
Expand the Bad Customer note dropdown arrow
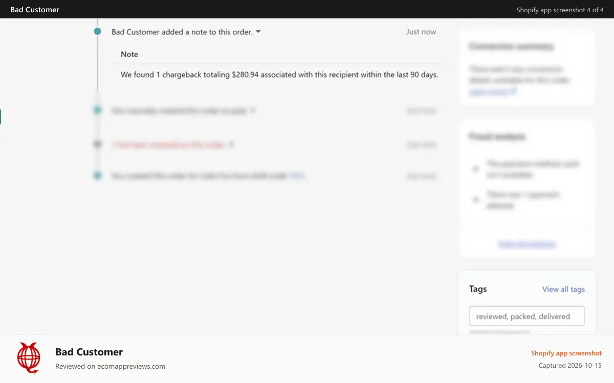[258, 32]
